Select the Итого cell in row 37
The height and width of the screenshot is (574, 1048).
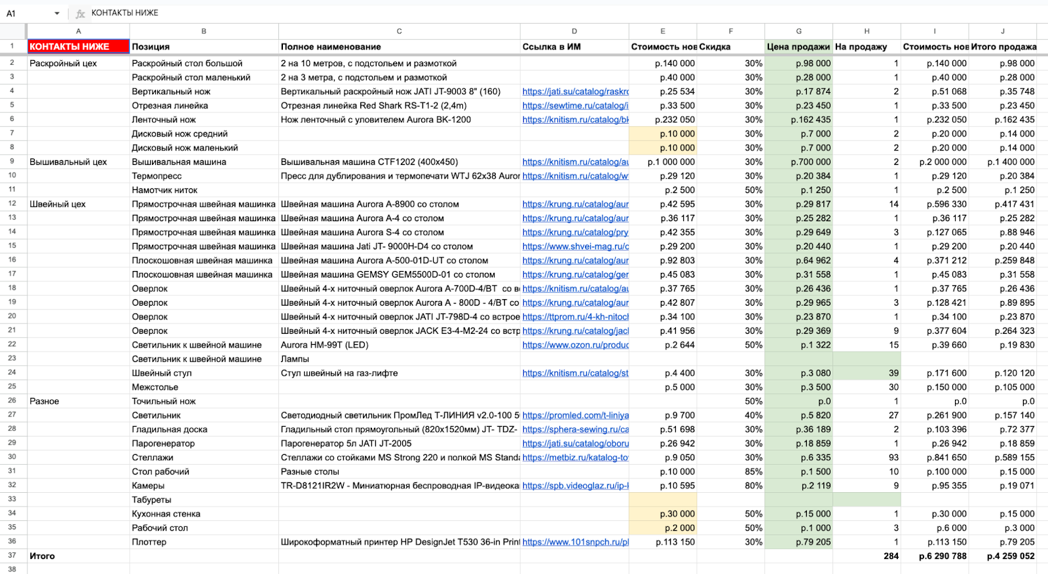tap(79, 556)
